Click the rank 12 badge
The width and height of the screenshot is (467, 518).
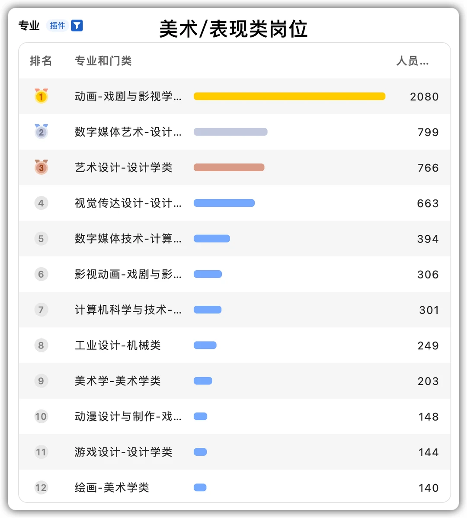coord(41,488)
